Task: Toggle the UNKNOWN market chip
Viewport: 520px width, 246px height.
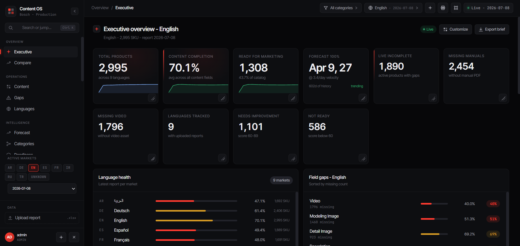Action: tap(38, 177)
